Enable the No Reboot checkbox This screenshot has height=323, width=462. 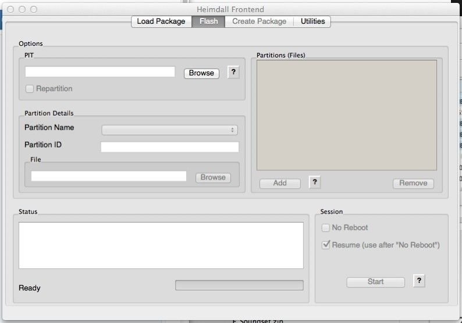point(326,228)
